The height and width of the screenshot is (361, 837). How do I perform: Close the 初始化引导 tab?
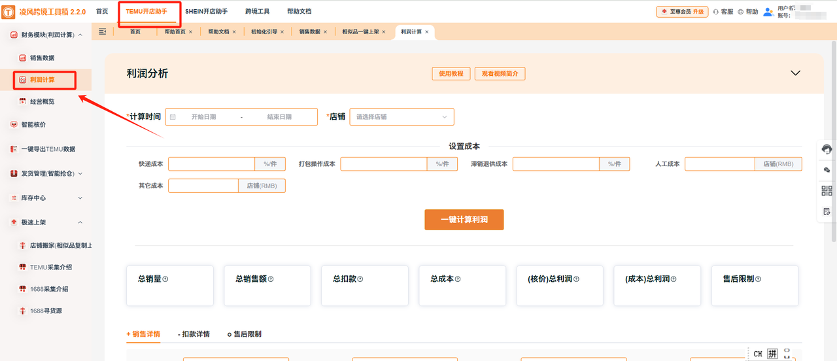[x=282, y=31]
